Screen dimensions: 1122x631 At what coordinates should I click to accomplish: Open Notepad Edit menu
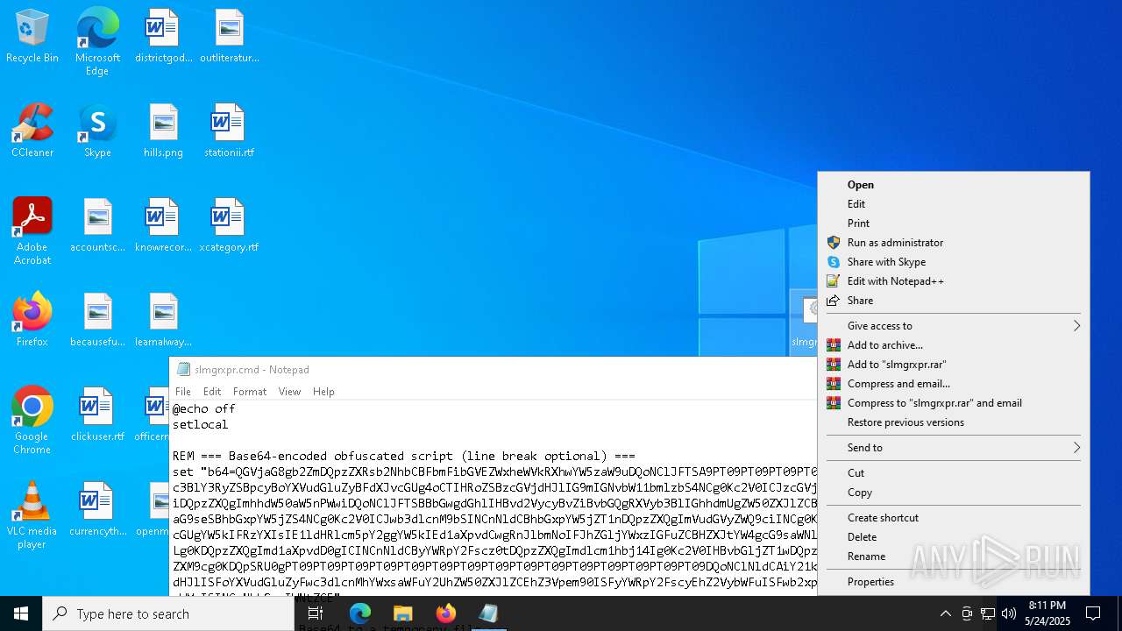(x=212, y=392)
